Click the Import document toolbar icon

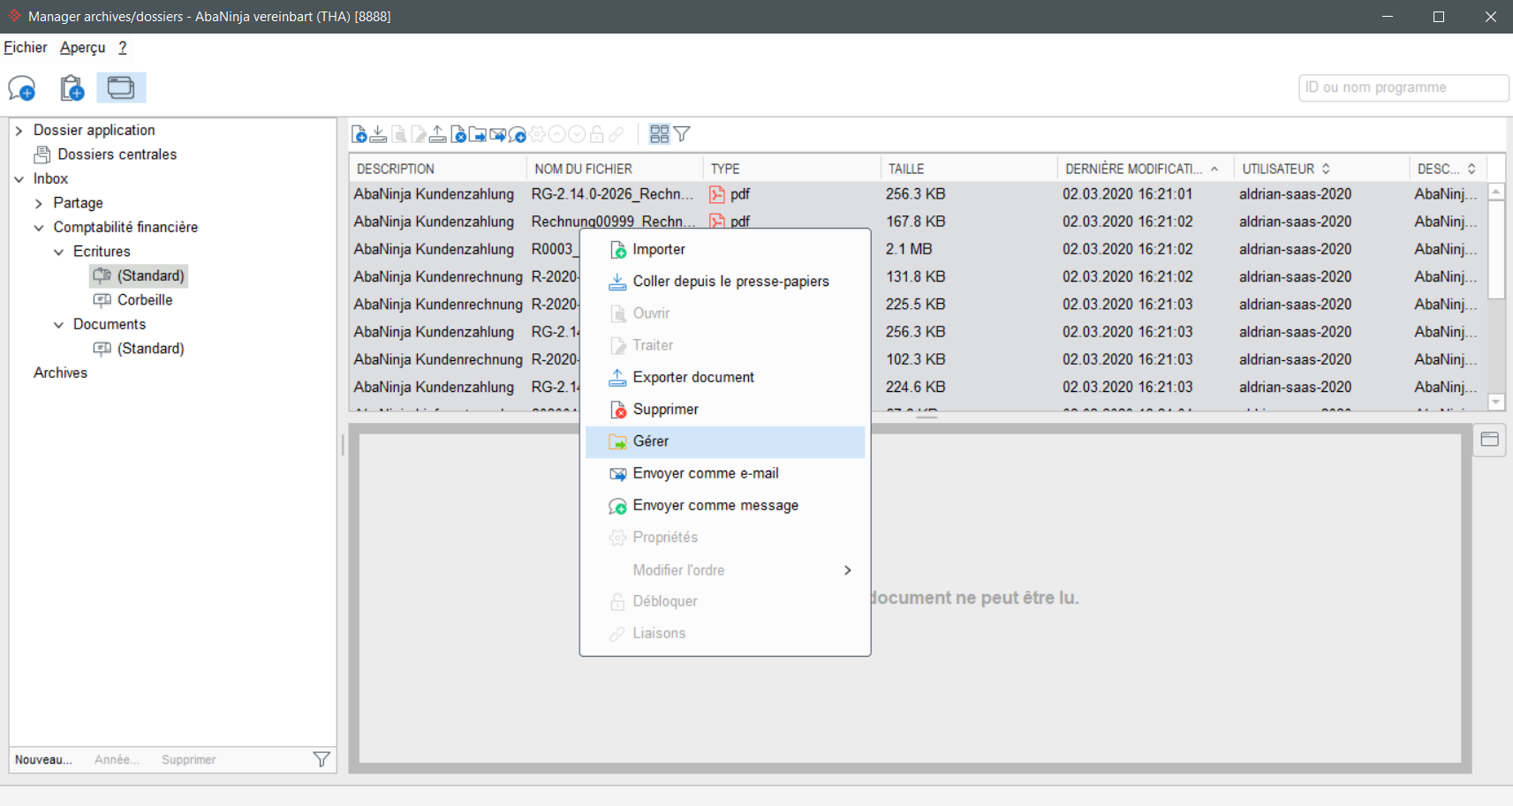coord(359,134)
